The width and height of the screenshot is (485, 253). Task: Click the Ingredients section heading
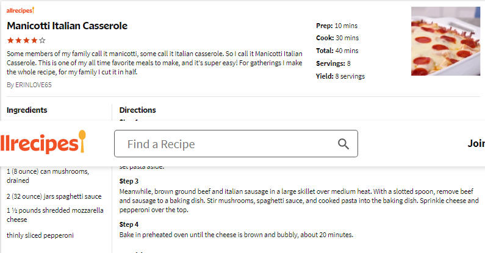point(27,110)
